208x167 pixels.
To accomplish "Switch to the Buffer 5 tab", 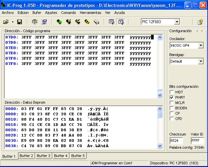I will (78, 156).
